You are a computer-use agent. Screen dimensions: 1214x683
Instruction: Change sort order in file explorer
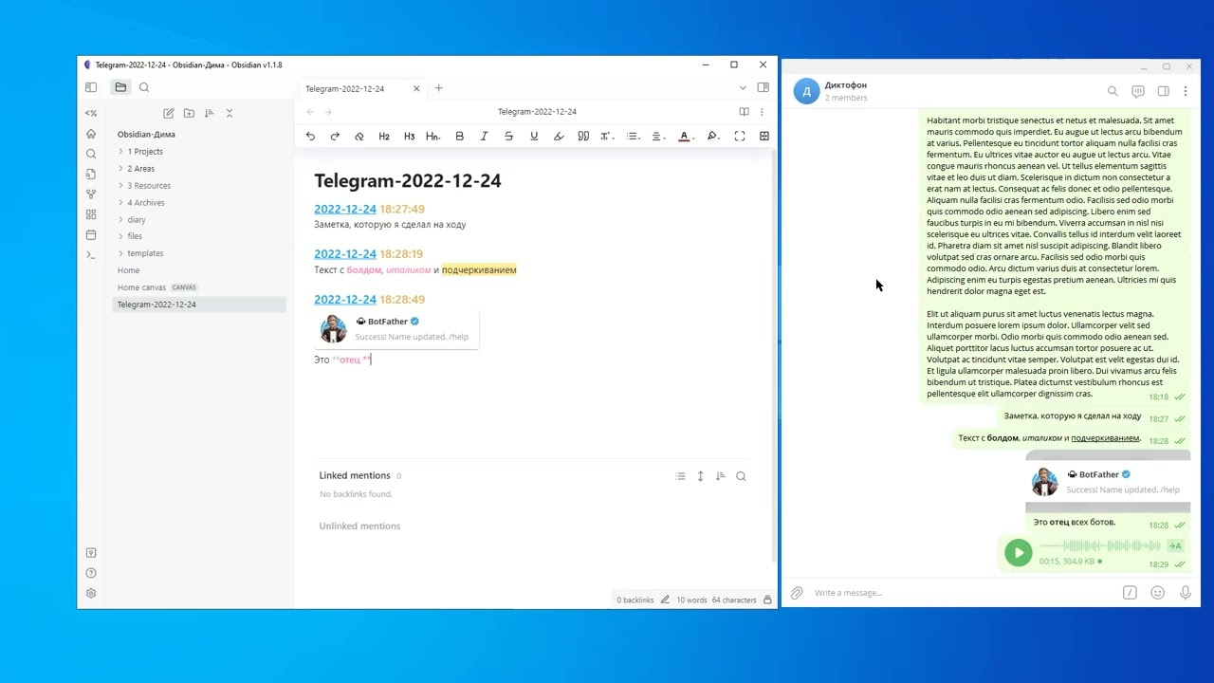[210, 113]
